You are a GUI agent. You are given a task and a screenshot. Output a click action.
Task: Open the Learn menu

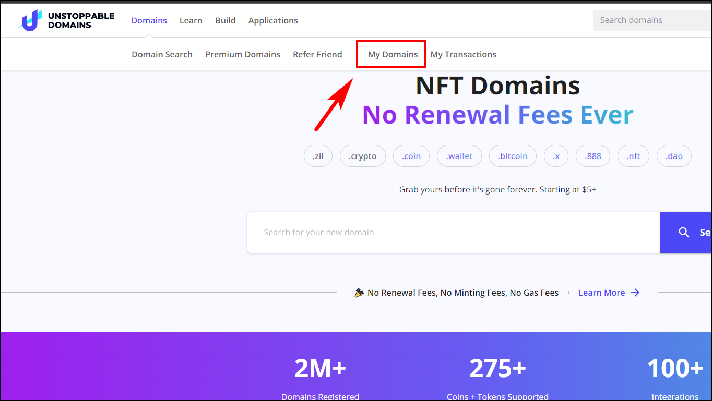click(x=191, y=20)
